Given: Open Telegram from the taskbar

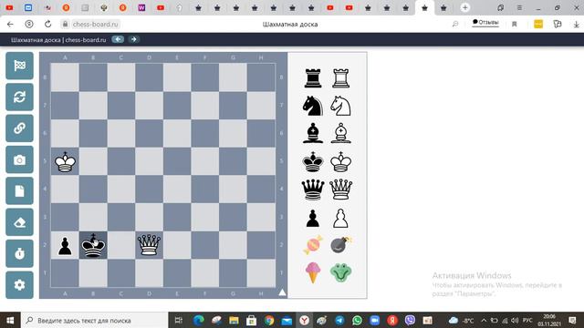Looking at the screenshot, I should 339,320.
